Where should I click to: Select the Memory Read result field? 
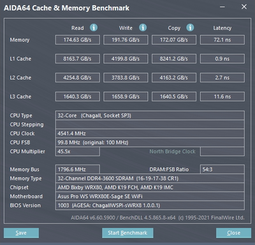point(78,40)
